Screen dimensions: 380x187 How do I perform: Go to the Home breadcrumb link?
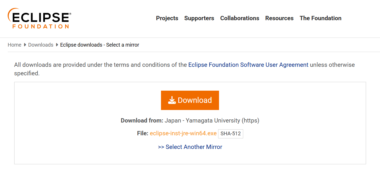point(15,45)
